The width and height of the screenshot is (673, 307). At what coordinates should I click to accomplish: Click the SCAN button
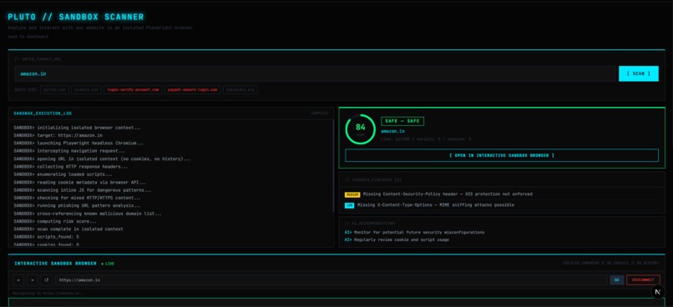pyautogui.click(x=638, y=73)
